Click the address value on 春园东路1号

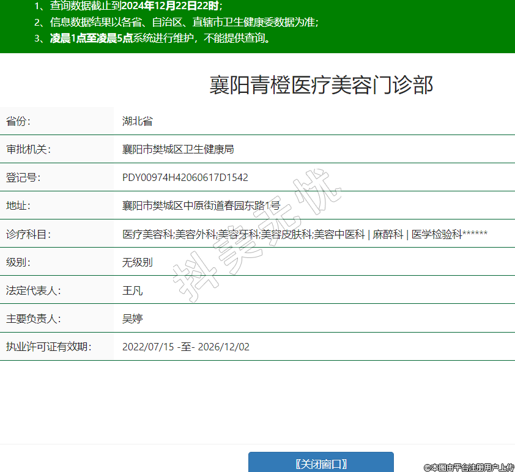click(201, 206)
